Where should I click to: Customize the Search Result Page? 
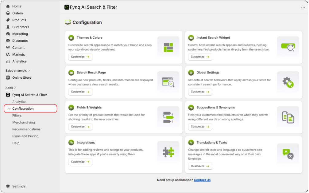coord(80,92)
